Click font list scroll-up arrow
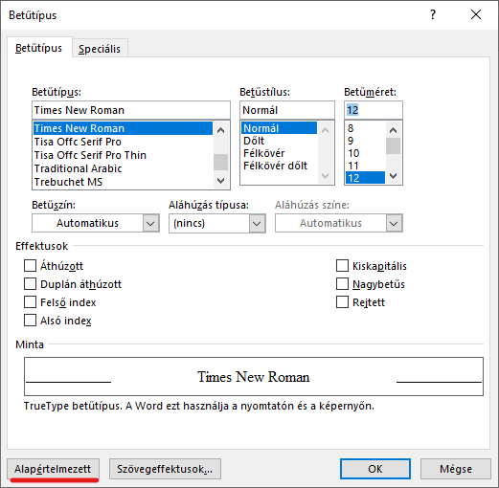The image size is (499, 488). point(220,130)
